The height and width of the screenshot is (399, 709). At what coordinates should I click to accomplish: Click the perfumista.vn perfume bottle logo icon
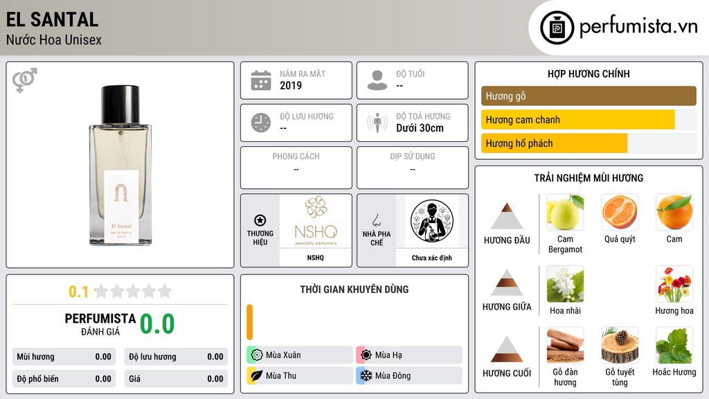click(x=557, y=28)
